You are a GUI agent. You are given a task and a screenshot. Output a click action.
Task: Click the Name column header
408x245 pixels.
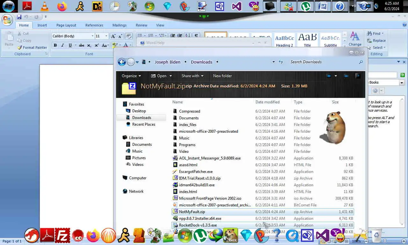pos(178,102)
